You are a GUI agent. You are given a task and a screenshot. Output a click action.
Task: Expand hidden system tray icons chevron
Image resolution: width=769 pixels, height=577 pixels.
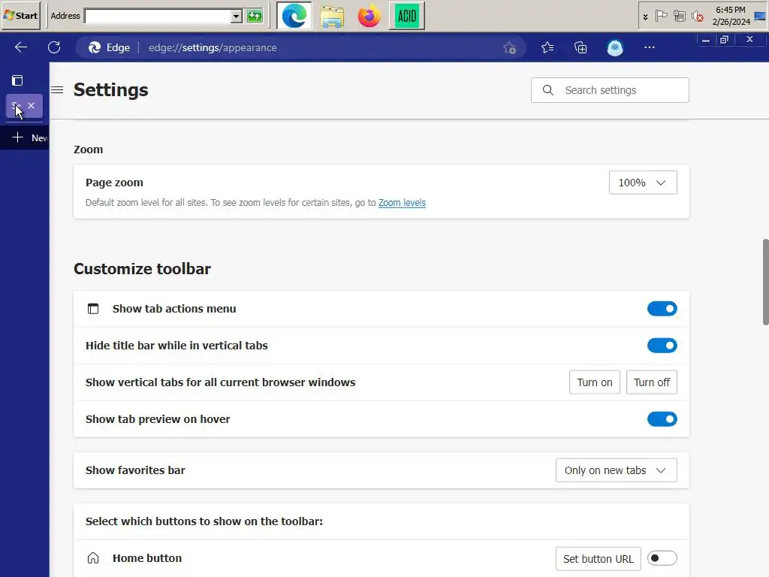pyautogui.click(x=645, y=17)
